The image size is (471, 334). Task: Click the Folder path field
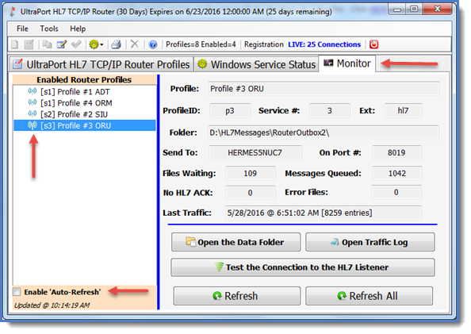(324, 132)
